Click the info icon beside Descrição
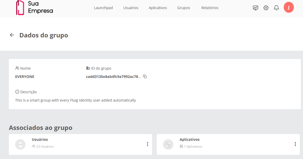The height and width of the screenshot is (159, 303). point(17,92)
